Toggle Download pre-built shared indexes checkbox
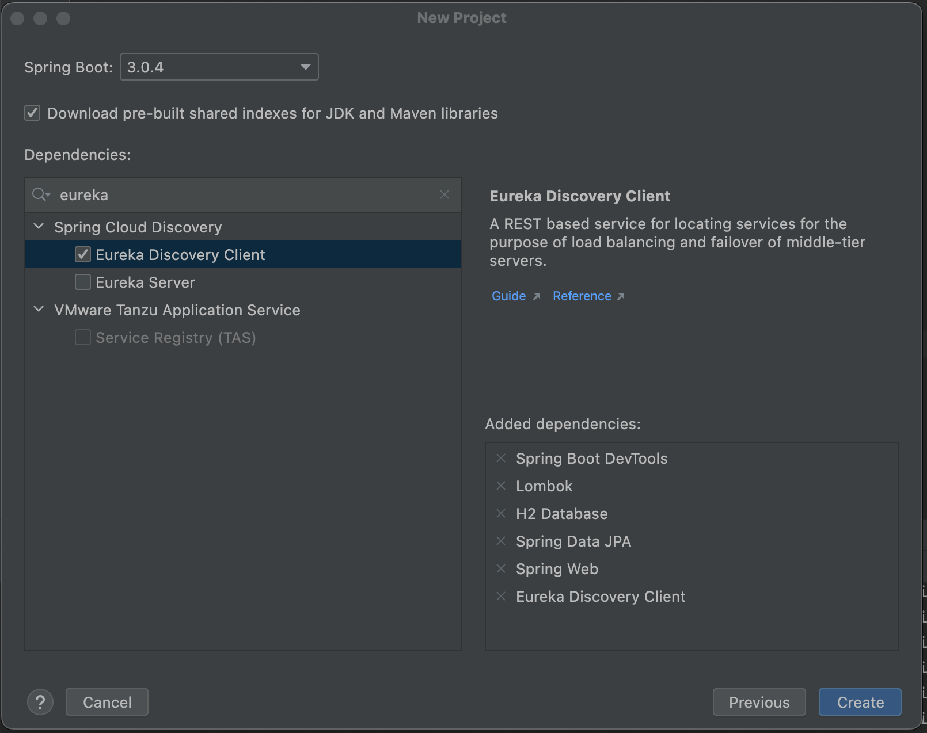The width and height of the screenshot is (927, 733). 32,113
